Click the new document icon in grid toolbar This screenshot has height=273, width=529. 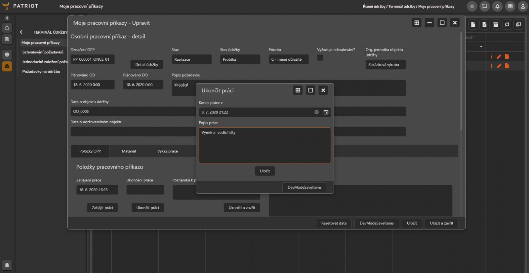pos(473,24)
